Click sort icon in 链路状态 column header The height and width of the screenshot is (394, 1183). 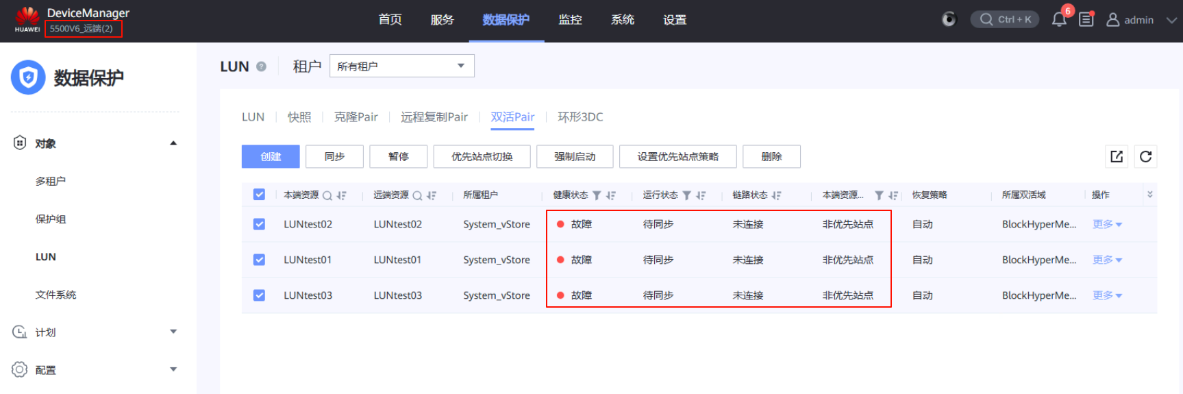coord(776,195)
